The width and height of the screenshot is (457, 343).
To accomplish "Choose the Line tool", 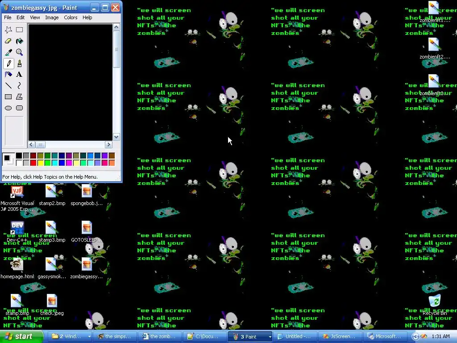I will [x=8, y=85].
